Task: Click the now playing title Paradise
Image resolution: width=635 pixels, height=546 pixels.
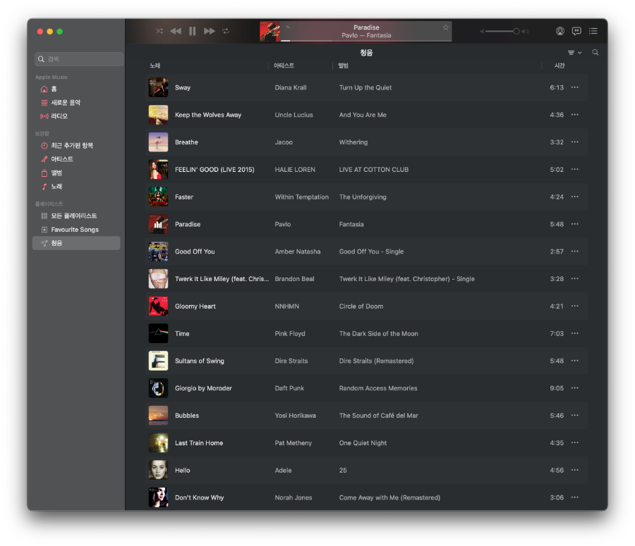Action: [x=366, y=27]
